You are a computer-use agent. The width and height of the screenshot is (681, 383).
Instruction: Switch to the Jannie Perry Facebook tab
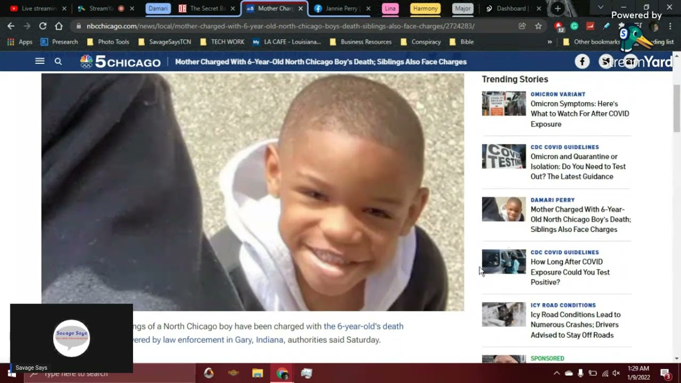coord(341,9)
